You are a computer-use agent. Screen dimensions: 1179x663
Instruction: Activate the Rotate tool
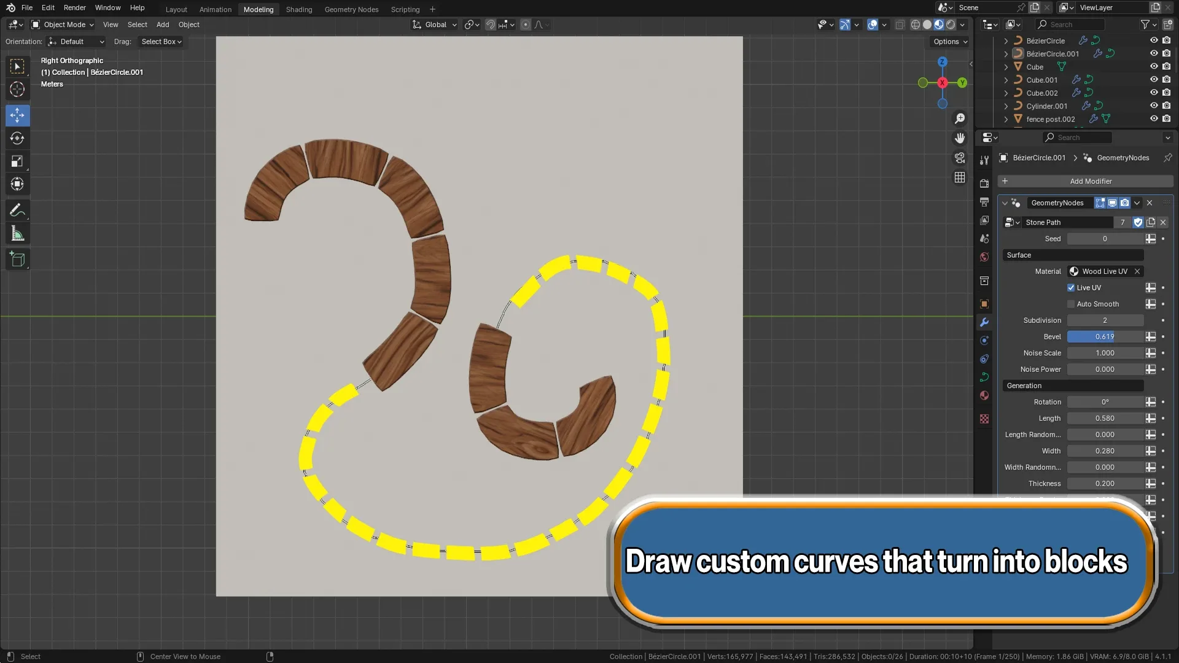pyautogui.click(x=17, y=138)
